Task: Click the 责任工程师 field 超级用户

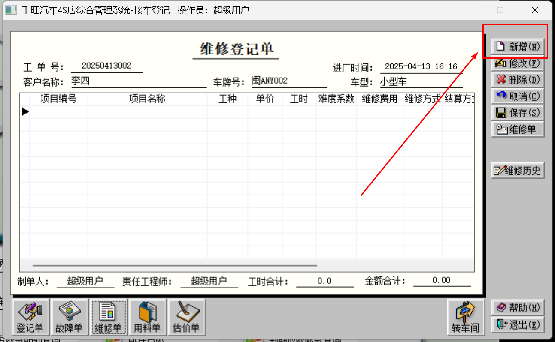Action: coord(209,281)
